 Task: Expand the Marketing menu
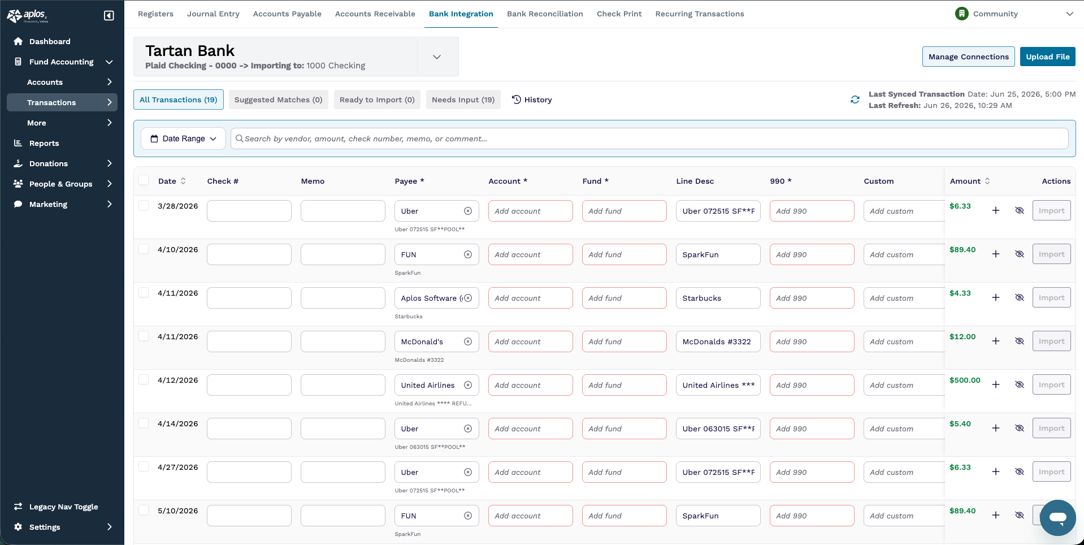pyautogui.click(x=109, y=204)
